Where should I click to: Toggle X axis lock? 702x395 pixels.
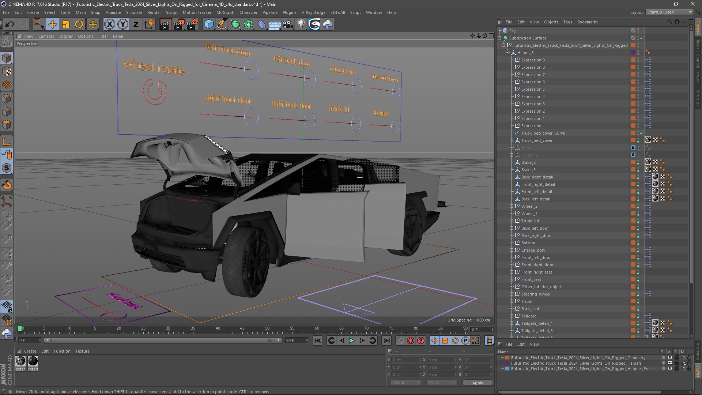(109, 25)
